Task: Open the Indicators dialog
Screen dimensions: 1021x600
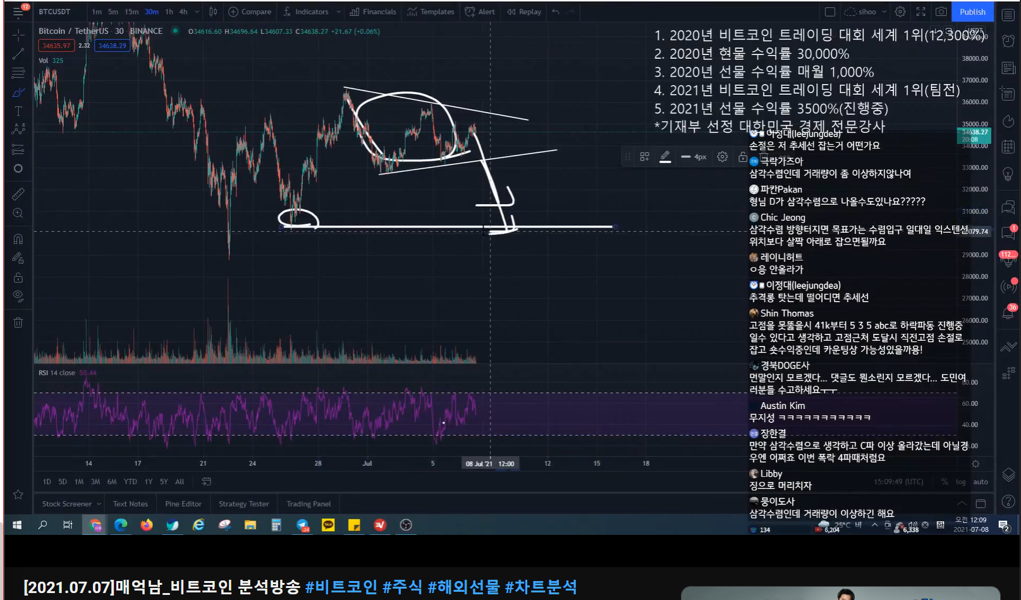Action: coord(306,11)
